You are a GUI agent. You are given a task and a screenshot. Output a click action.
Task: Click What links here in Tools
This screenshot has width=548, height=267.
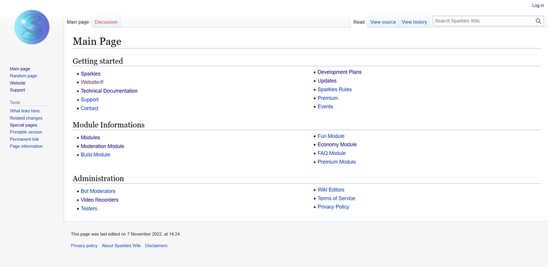coord(24,111)
